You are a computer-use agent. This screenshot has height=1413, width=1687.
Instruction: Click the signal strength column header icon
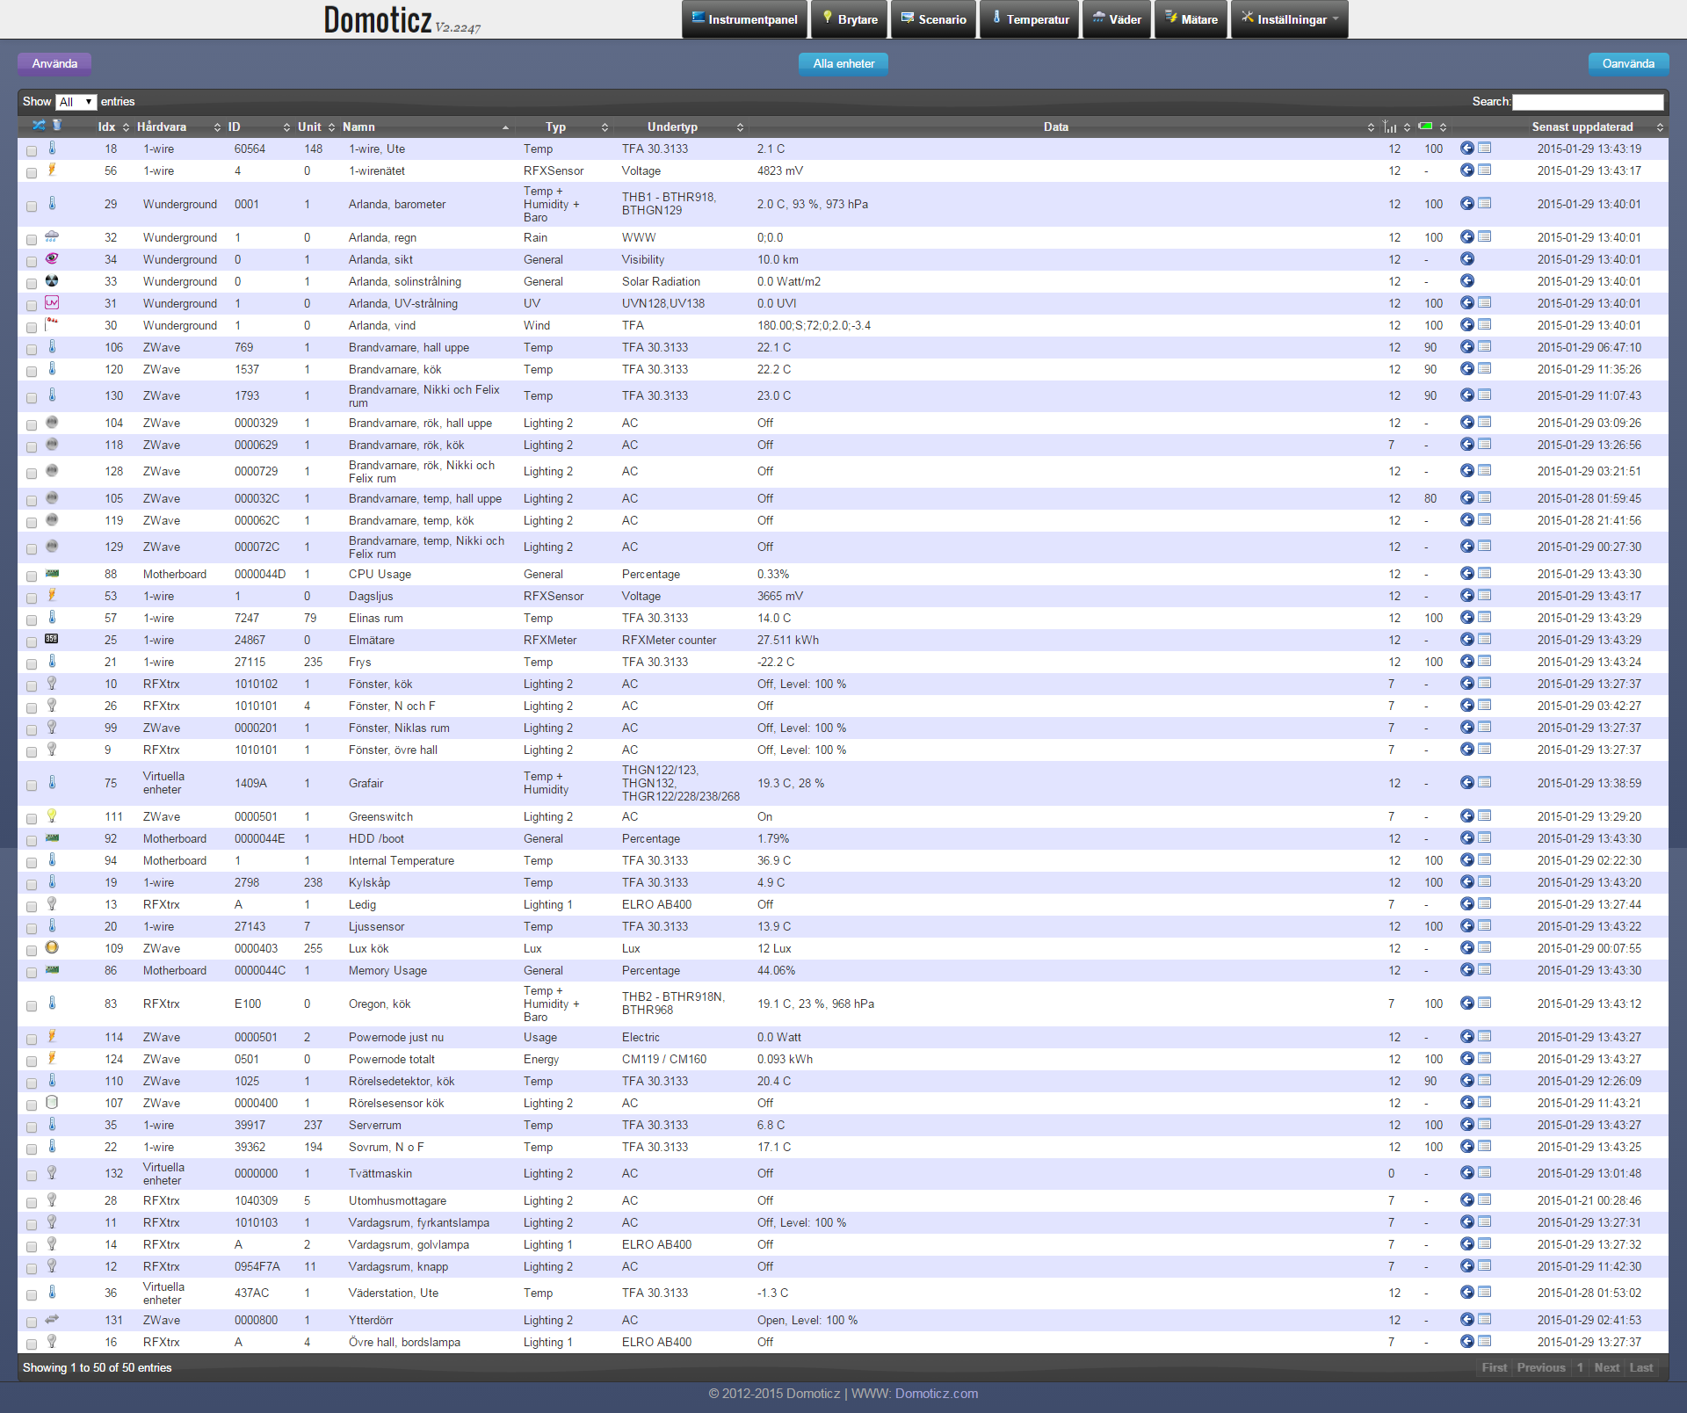(x=1389, y=127)
